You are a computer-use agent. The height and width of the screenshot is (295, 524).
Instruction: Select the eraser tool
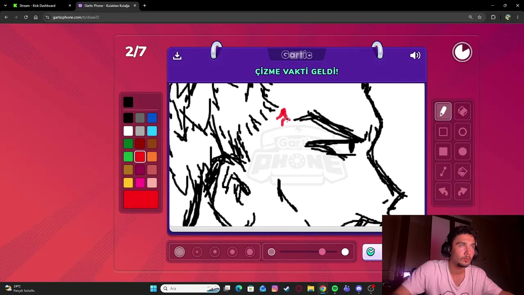[463, 111]
